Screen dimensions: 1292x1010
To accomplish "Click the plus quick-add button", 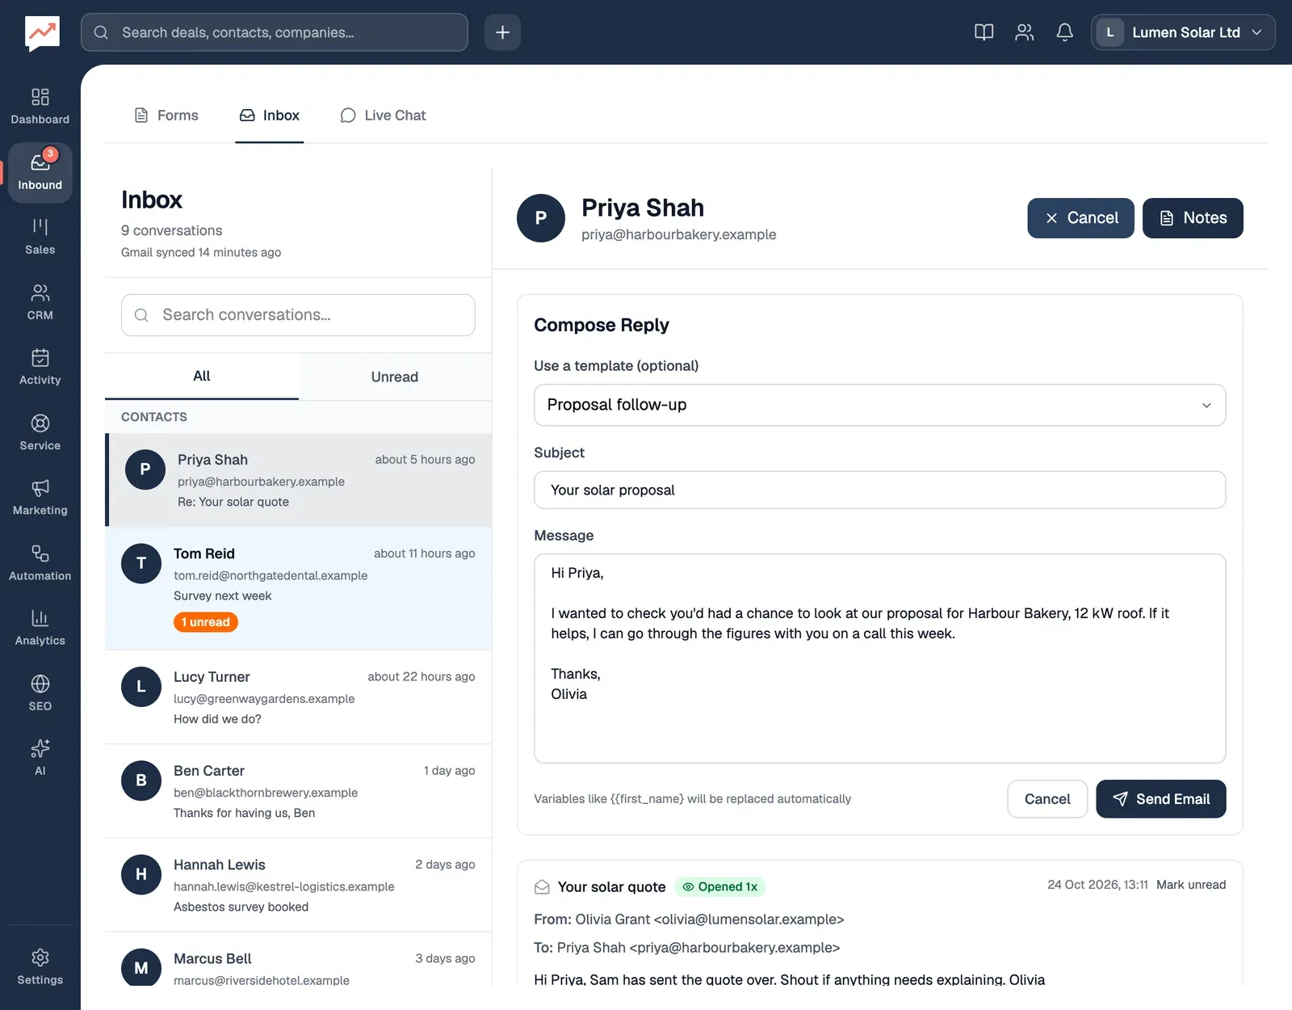I will click(502, 32).
